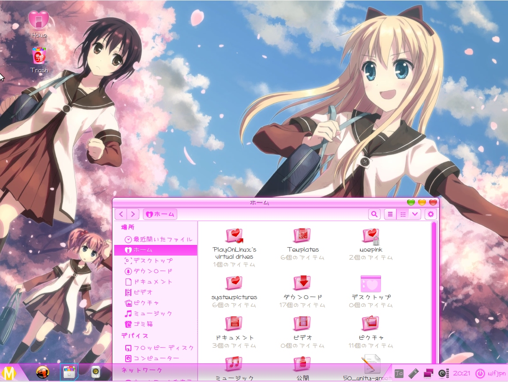The image size is (508, 382).
Task: Click the デバイス section header in the sidebar
Action: click(135, 336)
